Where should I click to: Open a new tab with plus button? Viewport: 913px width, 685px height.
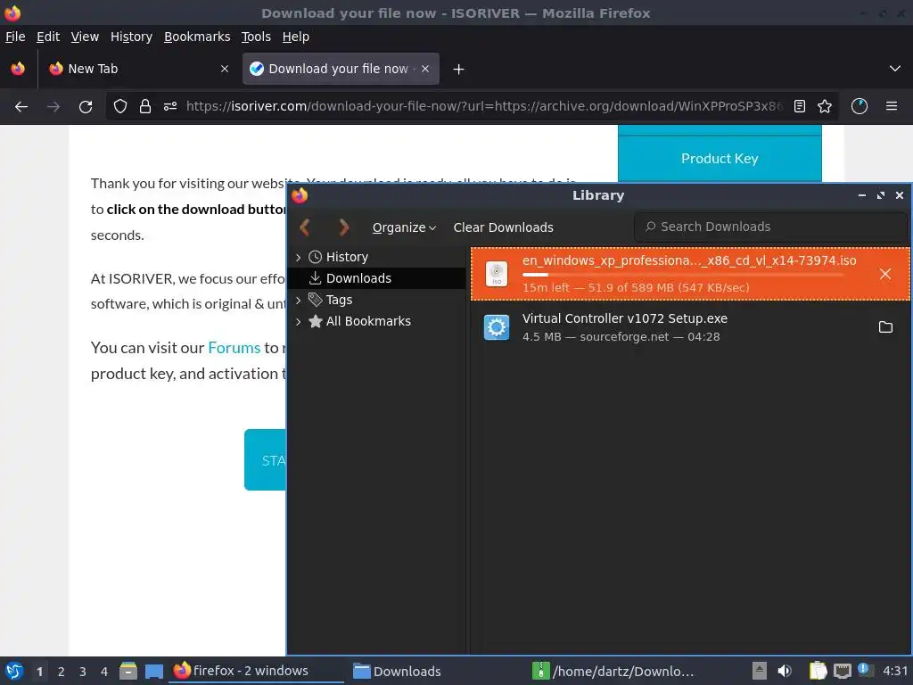(x=459, y=70)
